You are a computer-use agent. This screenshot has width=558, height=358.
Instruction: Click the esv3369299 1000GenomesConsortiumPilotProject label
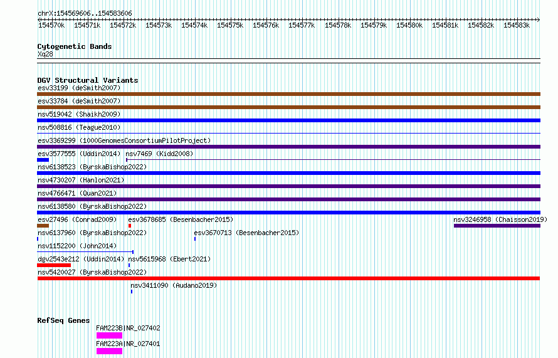pos(124,140)
